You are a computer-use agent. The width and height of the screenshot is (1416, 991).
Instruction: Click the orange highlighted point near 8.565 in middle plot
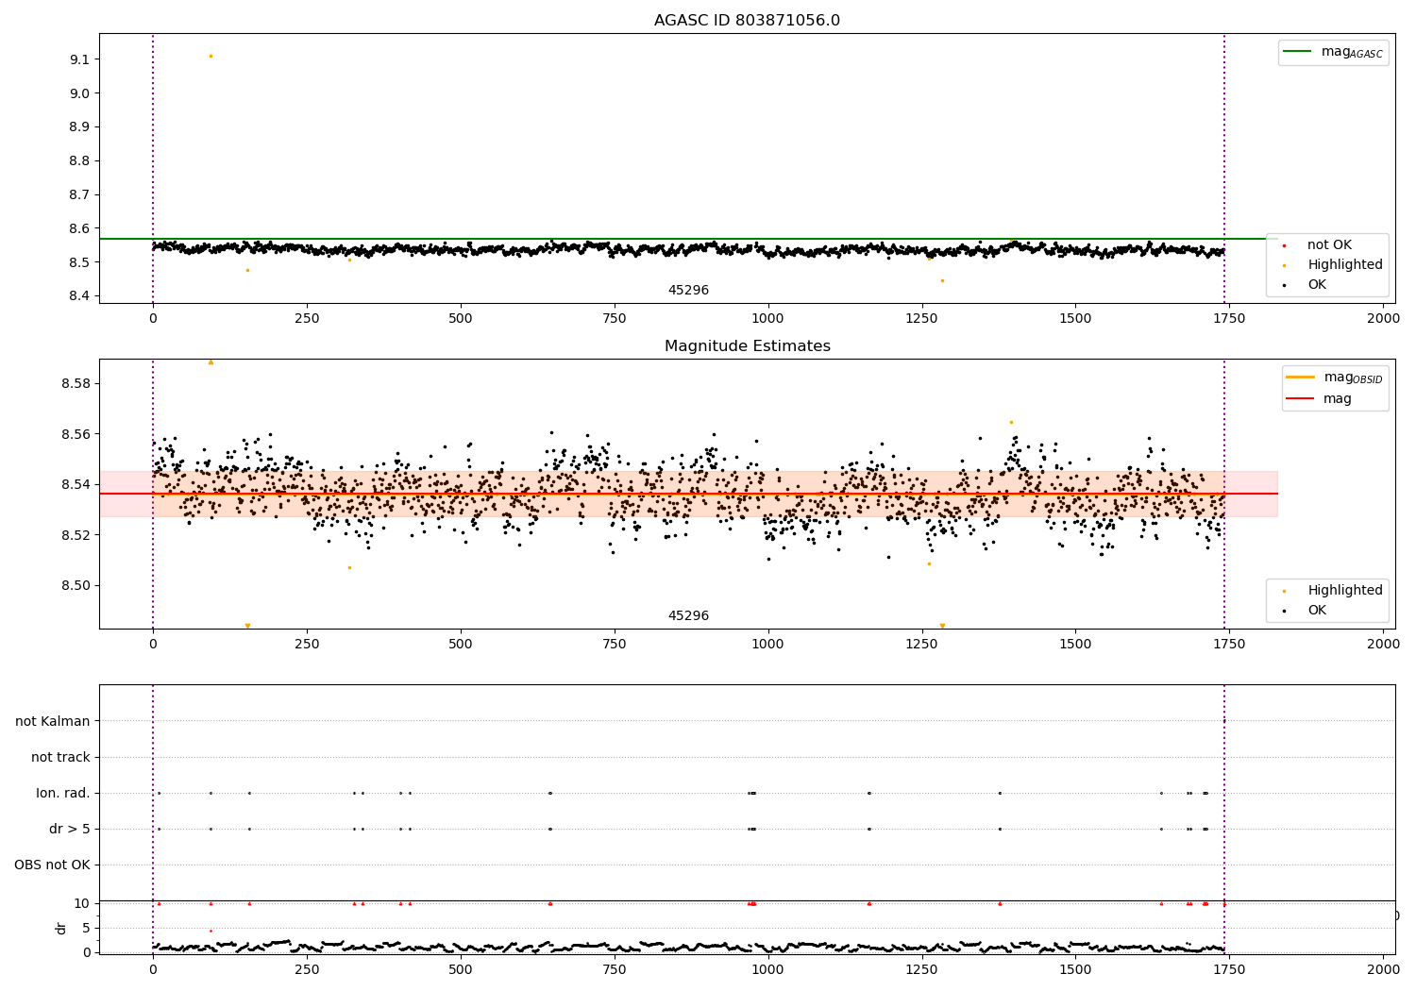coord(1011,422)
